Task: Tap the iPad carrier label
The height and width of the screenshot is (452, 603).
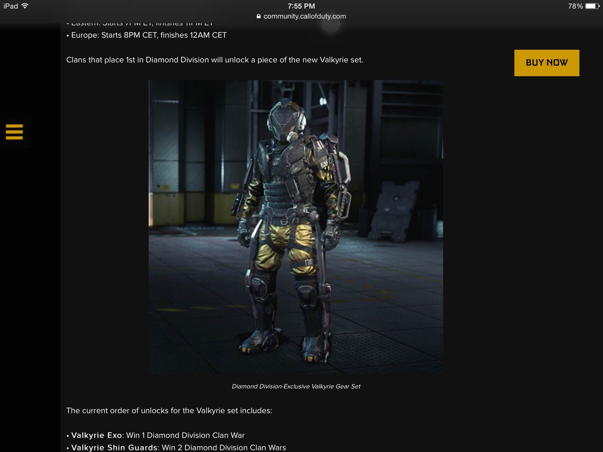Action: pyautogui.click(x=11, y=6)
